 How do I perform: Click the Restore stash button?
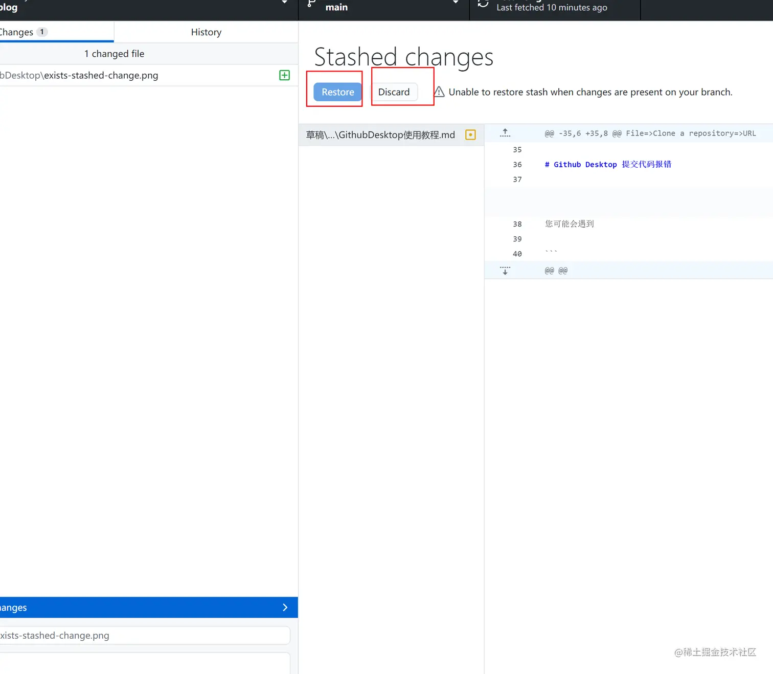tap(338, 92)
